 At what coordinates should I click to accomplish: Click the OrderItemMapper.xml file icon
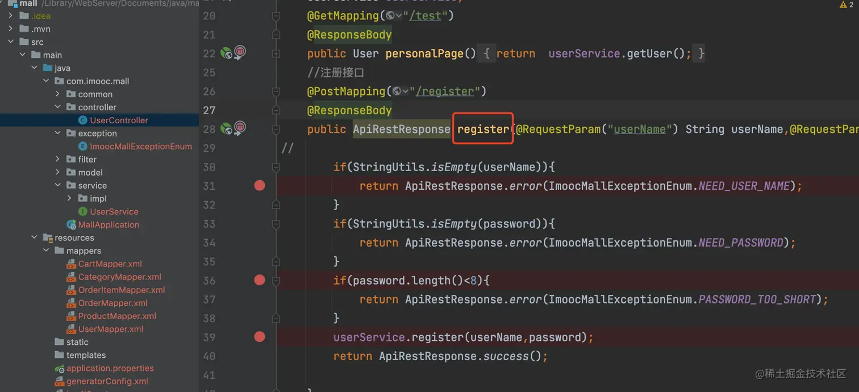[71, 290]
